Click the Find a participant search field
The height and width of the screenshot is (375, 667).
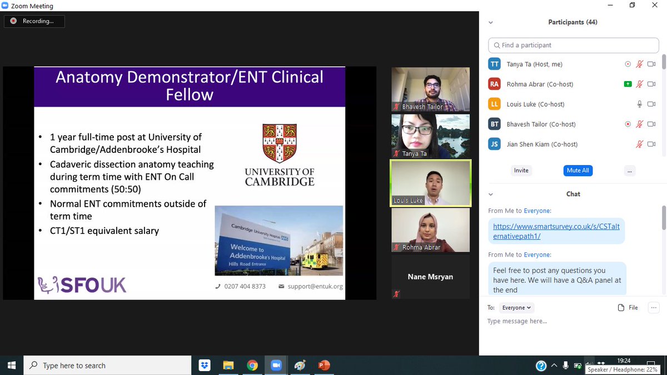pyautogui.click(x=573, y=46)
